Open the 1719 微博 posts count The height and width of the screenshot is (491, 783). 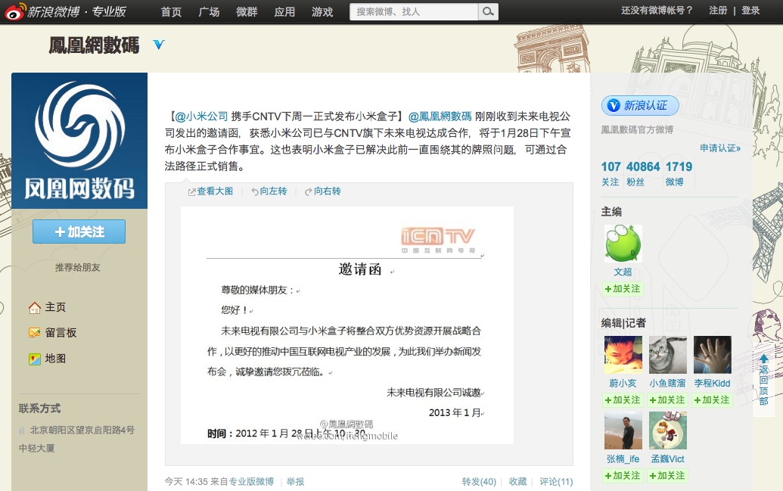(679, 173)
